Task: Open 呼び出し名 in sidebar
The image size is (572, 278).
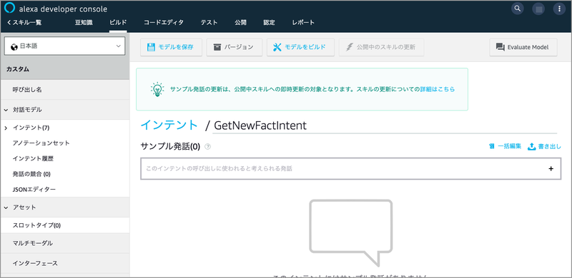Action: pyautogui.click(x=65, y=90)
